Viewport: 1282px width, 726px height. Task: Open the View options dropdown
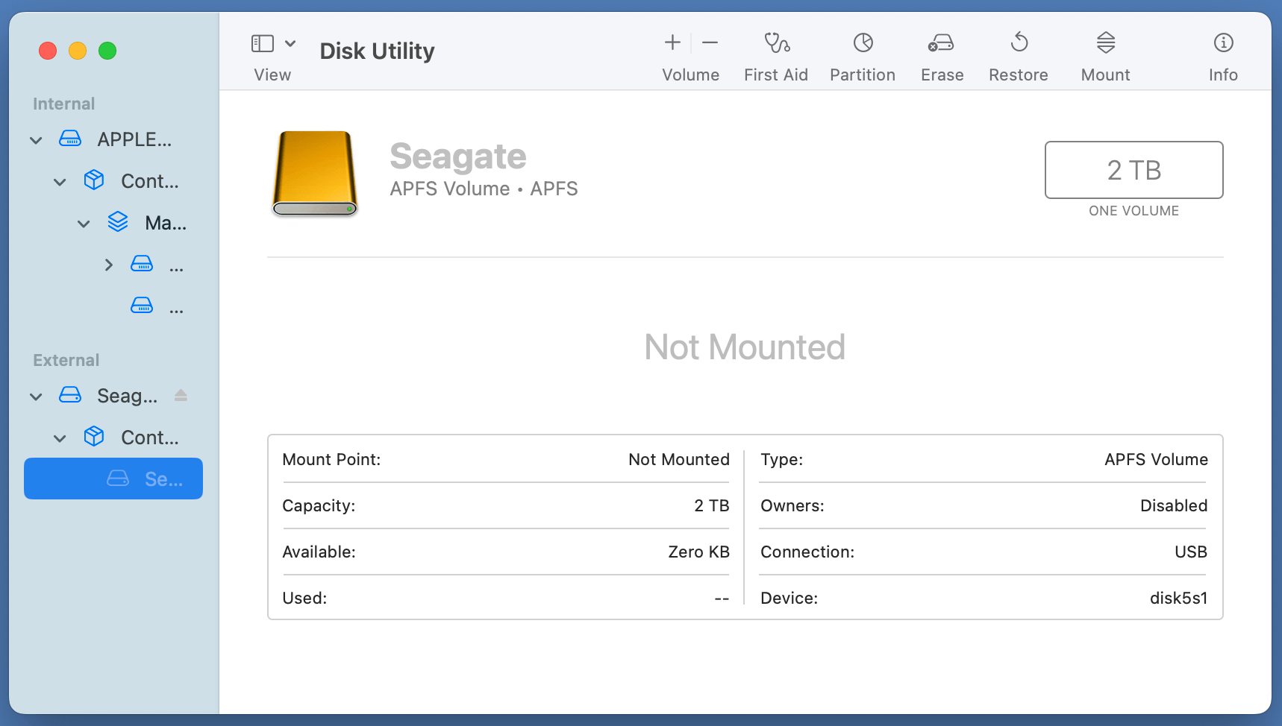(290, 42)
